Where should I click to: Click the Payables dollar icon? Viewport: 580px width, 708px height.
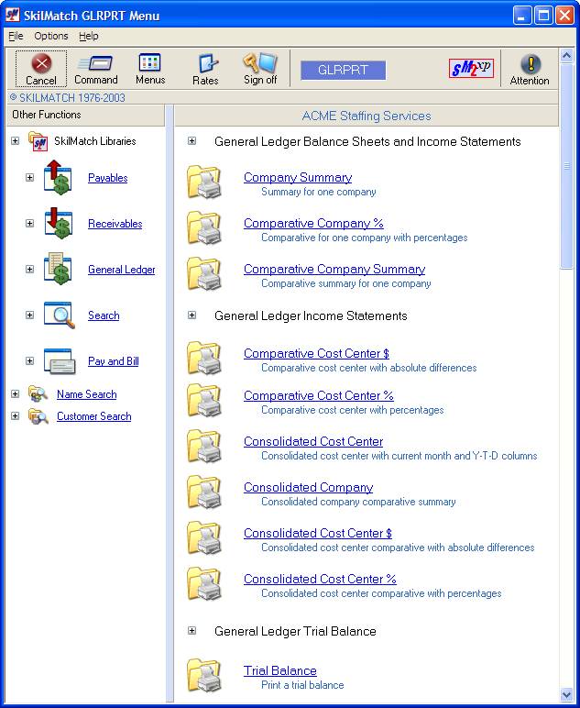click(58, 177)
